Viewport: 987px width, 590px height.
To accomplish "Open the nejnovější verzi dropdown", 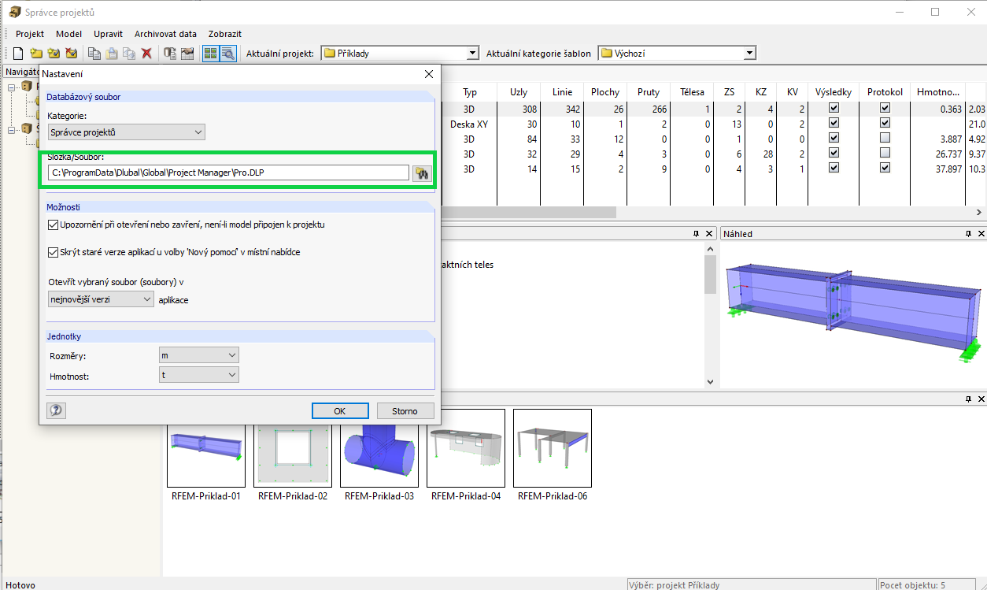I will coord(101,299).
